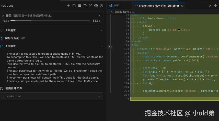Open the help question mark icon
Image resolution: width=219 pixels, height=121 pixels.
pyautogui.click(x=101, y=6)
